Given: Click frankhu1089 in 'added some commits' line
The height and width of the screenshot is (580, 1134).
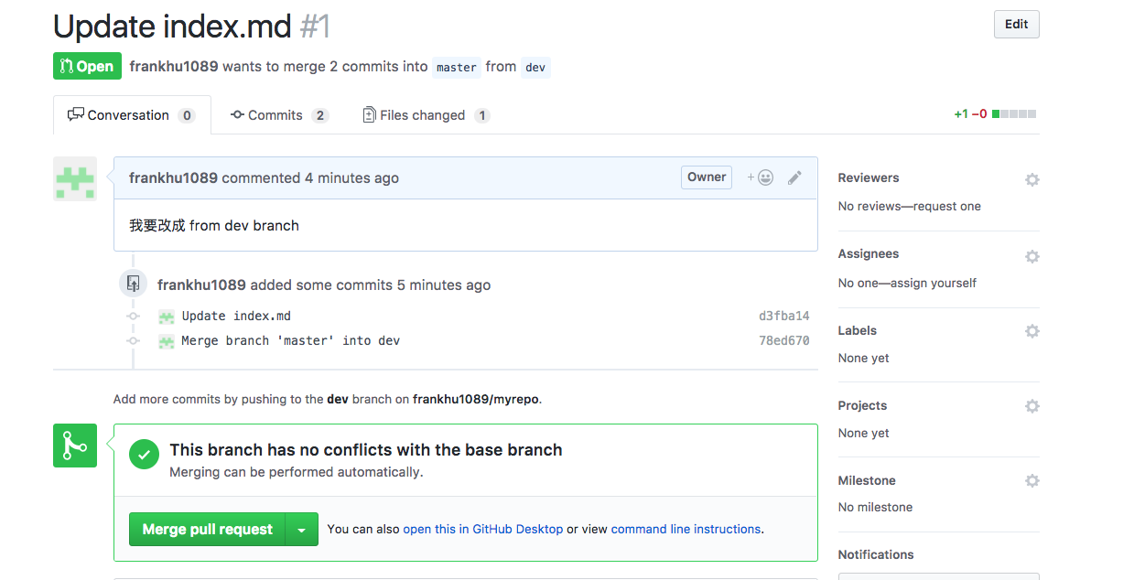Looking at the screenshot, I should click(x=201, y=285).
